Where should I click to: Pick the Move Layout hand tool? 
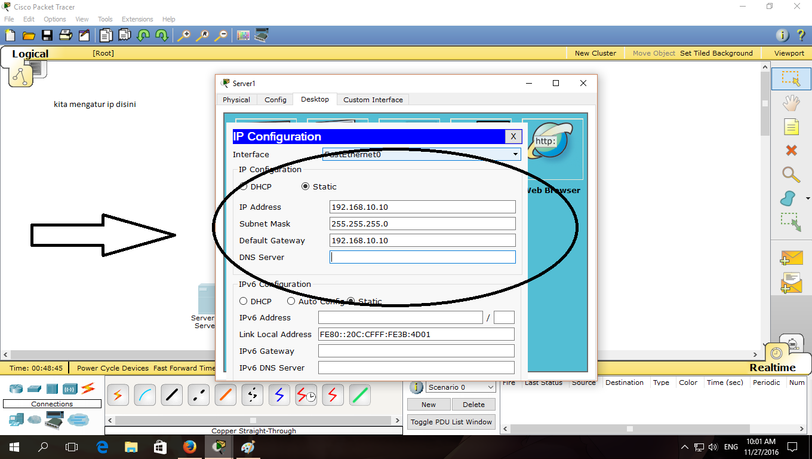click(791, 103)
